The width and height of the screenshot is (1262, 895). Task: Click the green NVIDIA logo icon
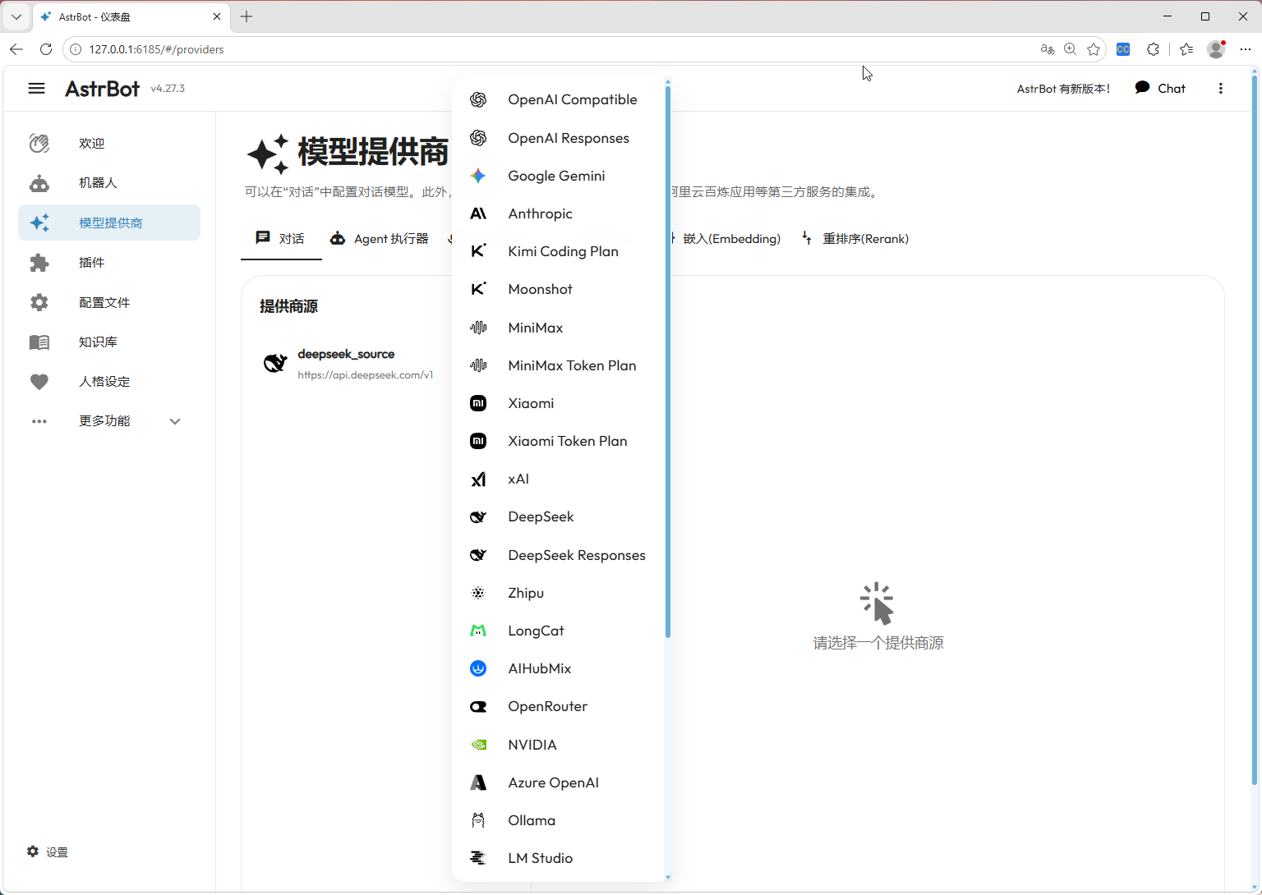click(478, 745)
